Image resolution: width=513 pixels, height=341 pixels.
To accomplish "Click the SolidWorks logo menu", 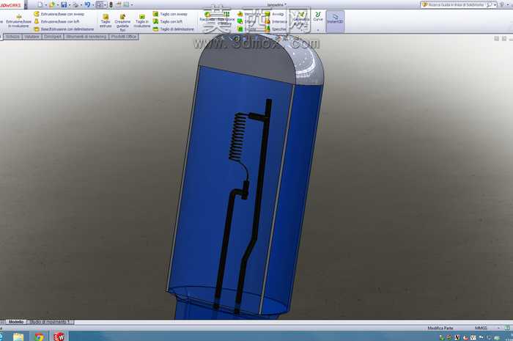I will (11, 5).
